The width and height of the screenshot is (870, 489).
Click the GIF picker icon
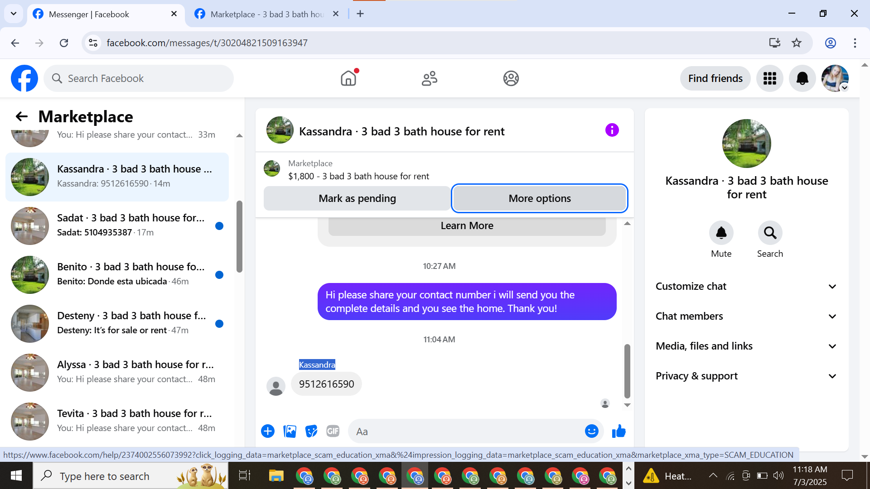click(x=333, y=431)
